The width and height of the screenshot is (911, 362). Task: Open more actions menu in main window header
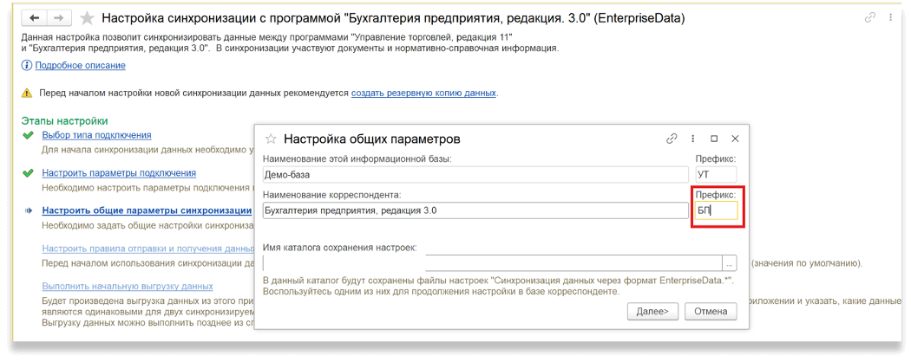[889, 18]
